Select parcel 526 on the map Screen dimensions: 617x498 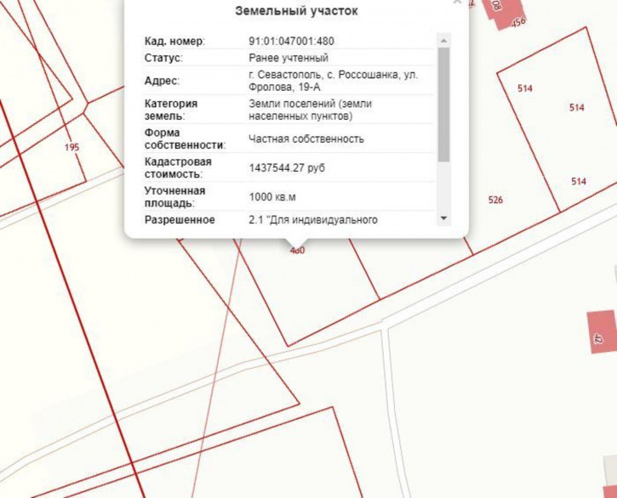pyautogui.click(x=495, y=201)
